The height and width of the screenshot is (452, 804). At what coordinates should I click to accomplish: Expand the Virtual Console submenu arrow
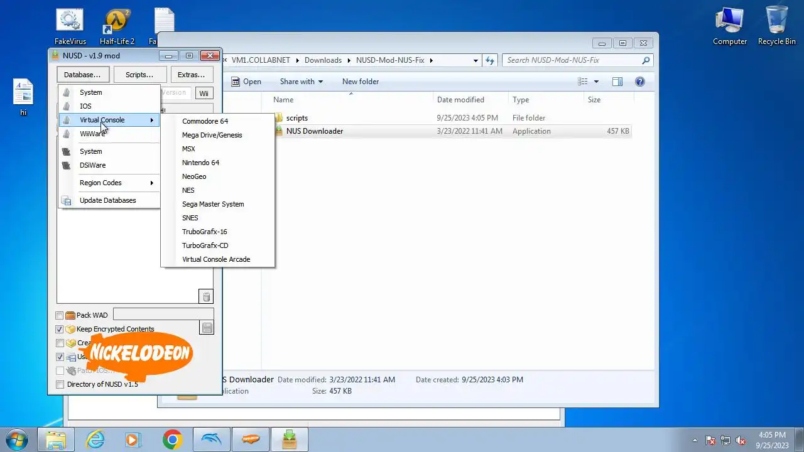151,120
